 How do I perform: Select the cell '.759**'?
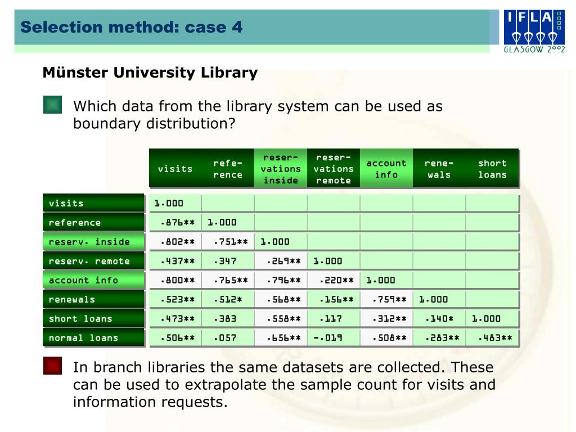tap(386, 299)
